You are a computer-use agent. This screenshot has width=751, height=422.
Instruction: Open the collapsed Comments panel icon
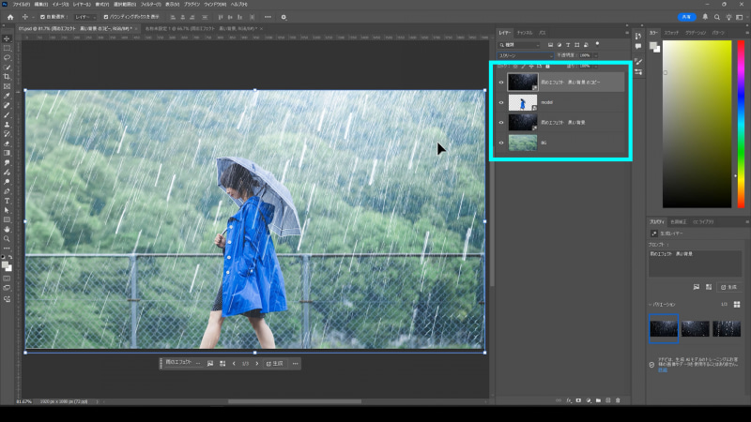(x=638, y=46)
